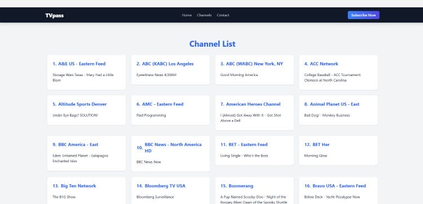Click 'Paid Programming' program text
423x204 pixels.
[151, 116]
